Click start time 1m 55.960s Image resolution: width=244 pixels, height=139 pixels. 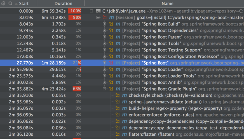click(x=21, y=69)
